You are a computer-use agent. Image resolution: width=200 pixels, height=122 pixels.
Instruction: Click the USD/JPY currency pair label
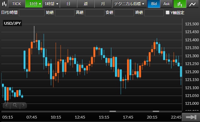[12, 23]
